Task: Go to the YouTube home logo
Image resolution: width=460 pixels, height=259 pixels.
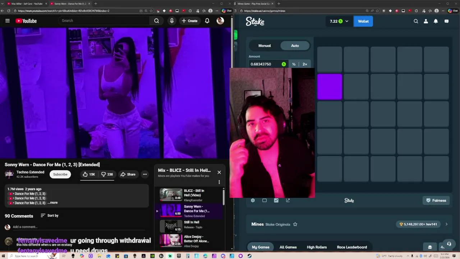Action: (x=26, y=21)
